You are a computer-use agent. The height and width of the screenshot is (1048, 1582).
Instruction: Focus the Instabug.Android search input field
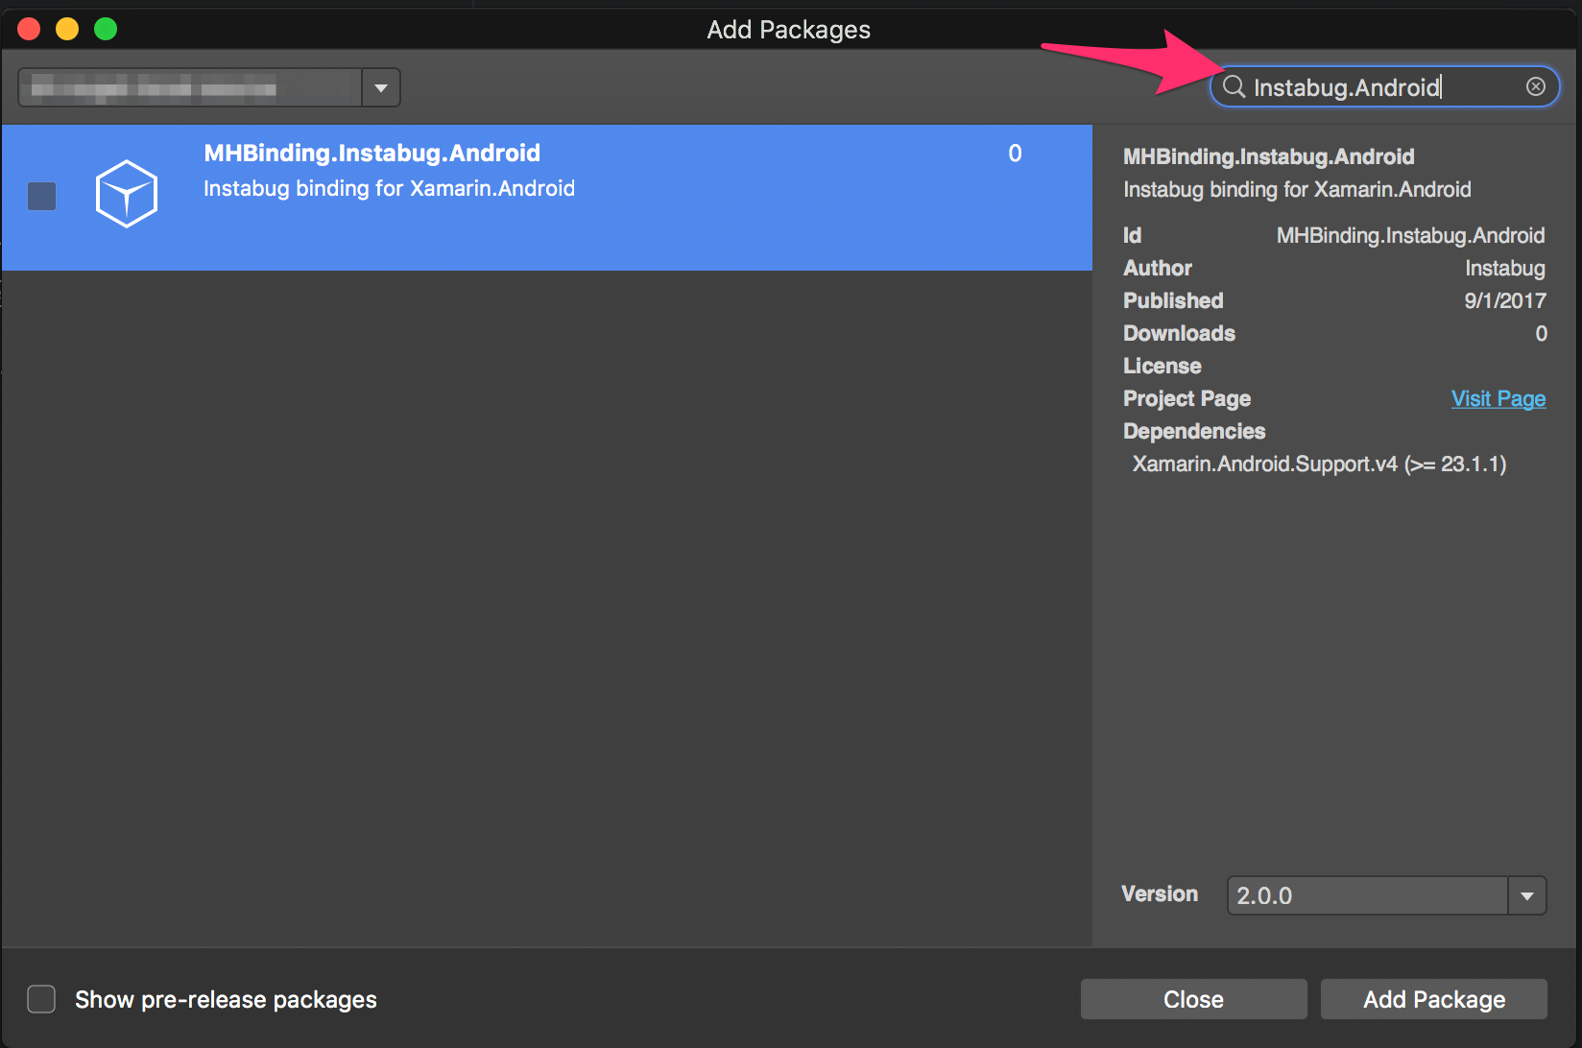1384,87
